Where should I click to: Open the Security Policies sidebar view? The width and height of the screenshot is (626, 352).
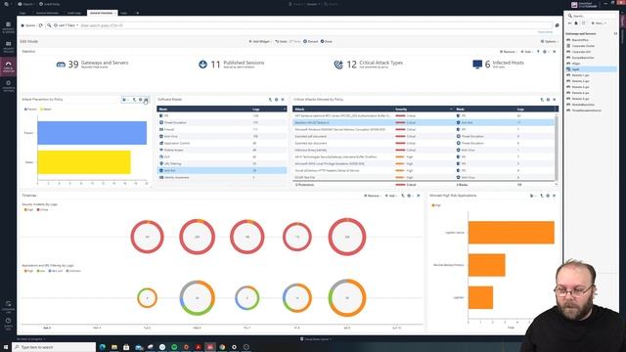coord(9,47)
